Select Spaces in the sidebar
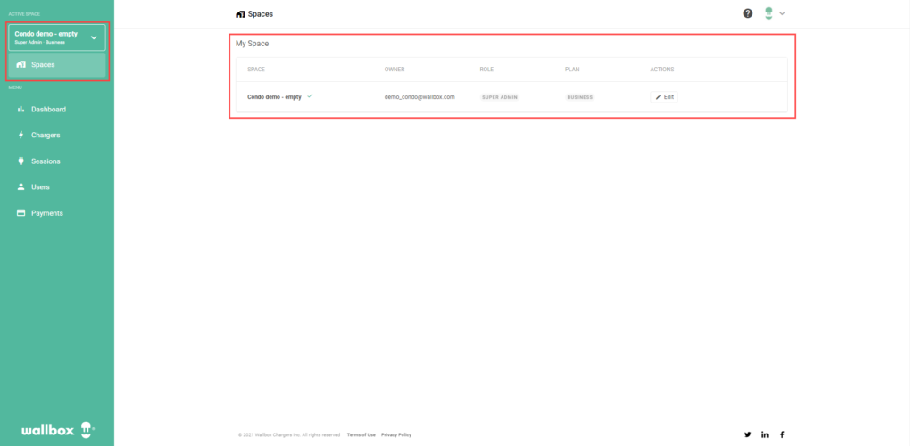The height and width of the screenshot is (446, 914). pyautogui.click(x=43, y=64)
